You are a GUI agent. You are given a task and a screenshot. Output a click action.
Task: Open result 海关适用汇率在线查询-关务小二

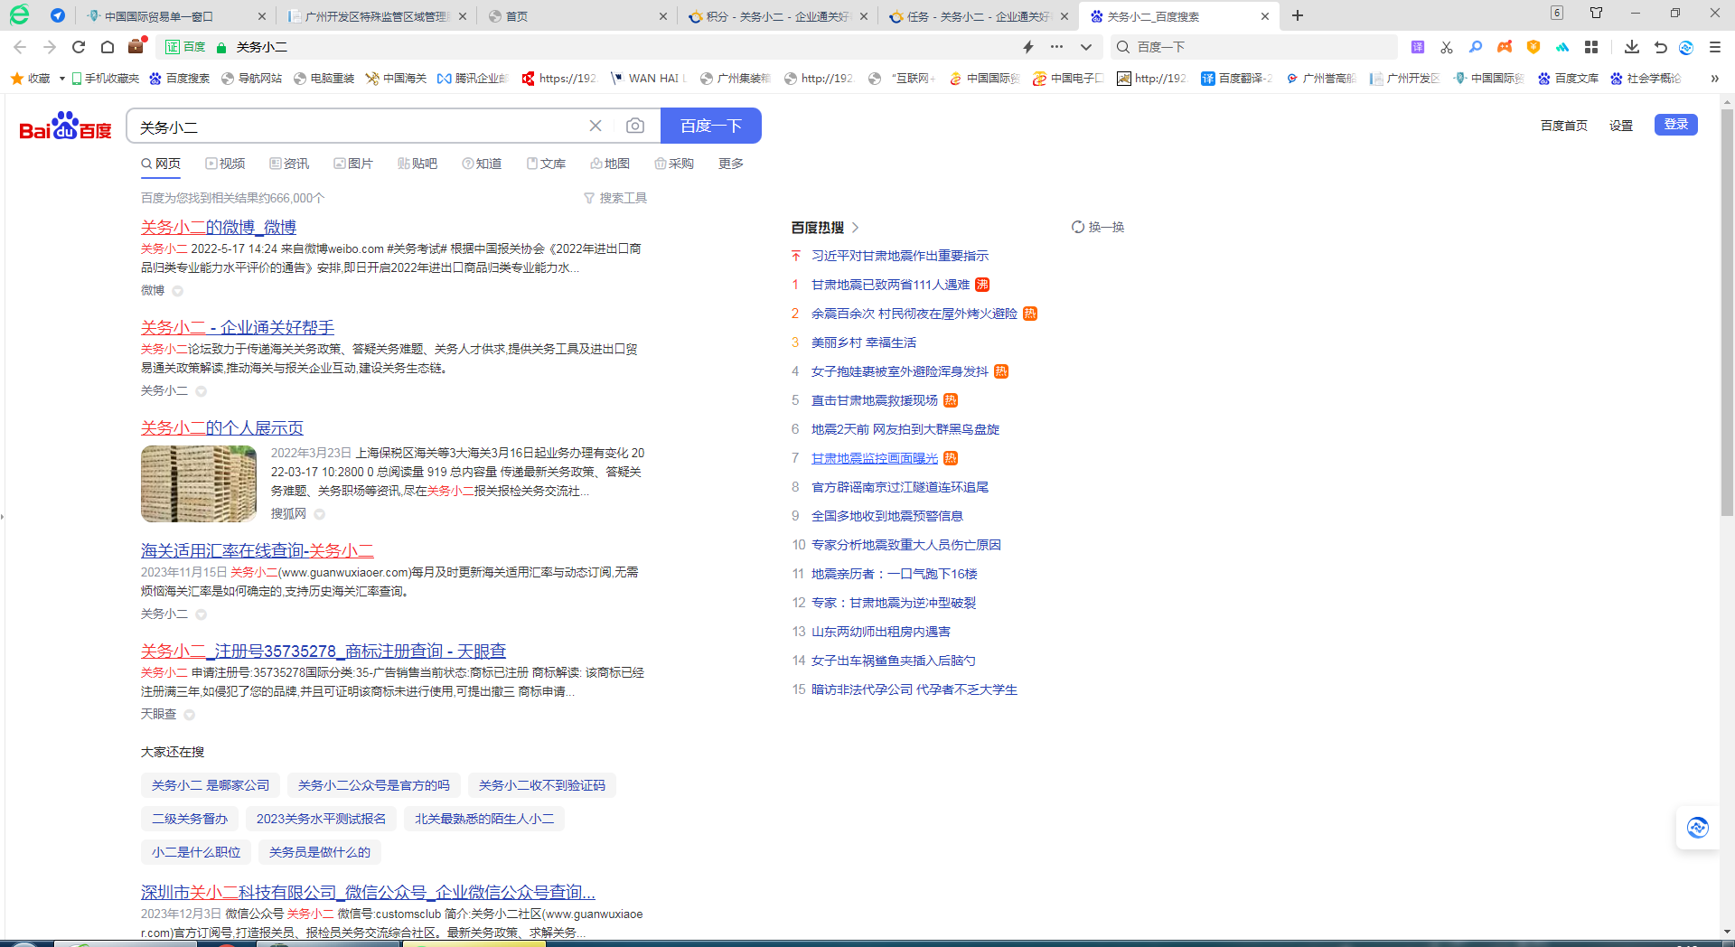click(x=258, y=550)
